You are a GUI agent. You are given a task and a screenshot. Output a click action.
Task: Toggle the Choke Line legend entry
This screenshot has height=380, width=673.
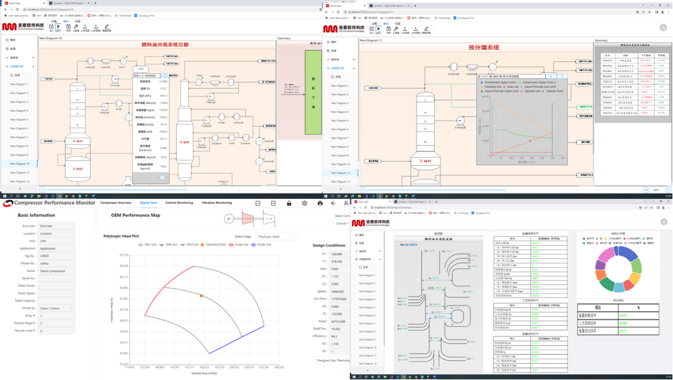pyautogui.click(x=261, y=245)
